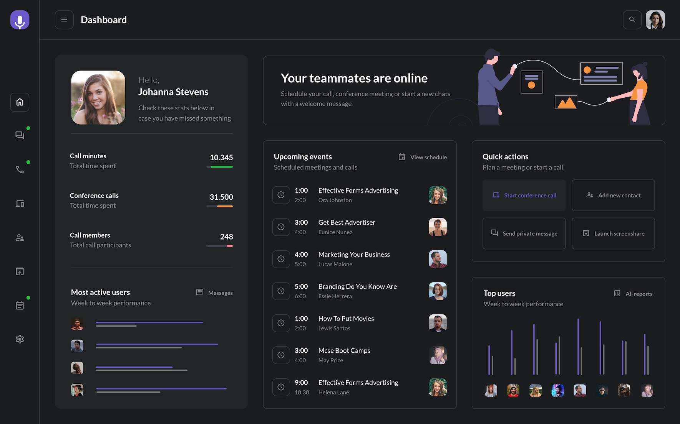
Task: Click the Screenshare upload icon in sidebar
Action: (x=20, y=271)
